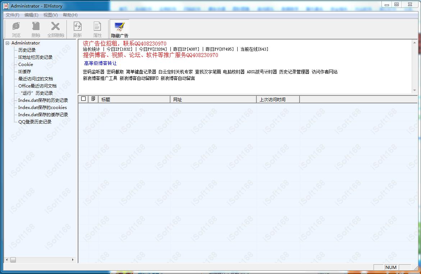Click the horizontal scrollbar below the tree panel
Image resolution: width=421 pixels, height=274 pixels.
pyautogui.click(x=13, y=260)
